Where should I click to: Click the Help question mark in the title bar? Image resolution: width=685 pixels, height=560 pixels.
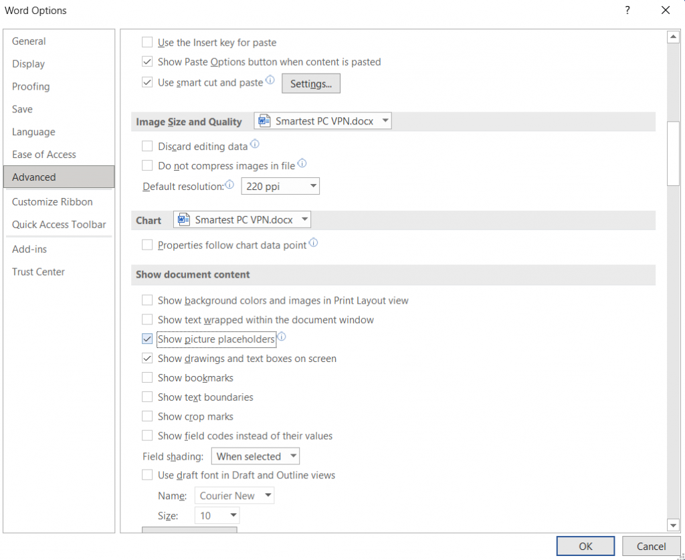(627, 10)
